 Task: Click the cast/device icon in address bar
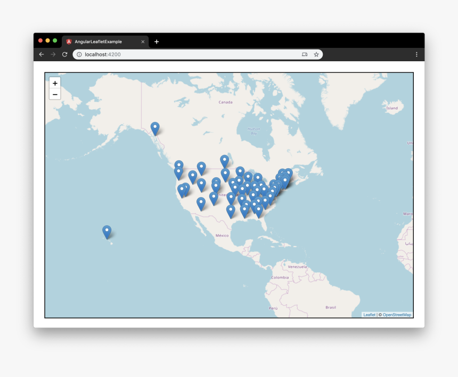(305, 54)
